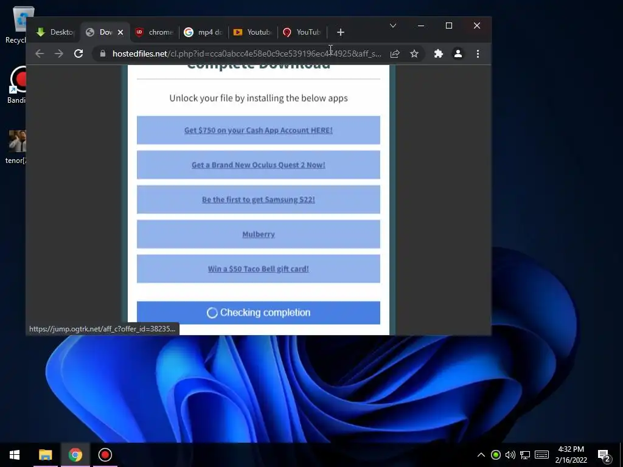Open the Windows Start menu
The width and height of the screenshot is (623, 467).
pos(15,455)
